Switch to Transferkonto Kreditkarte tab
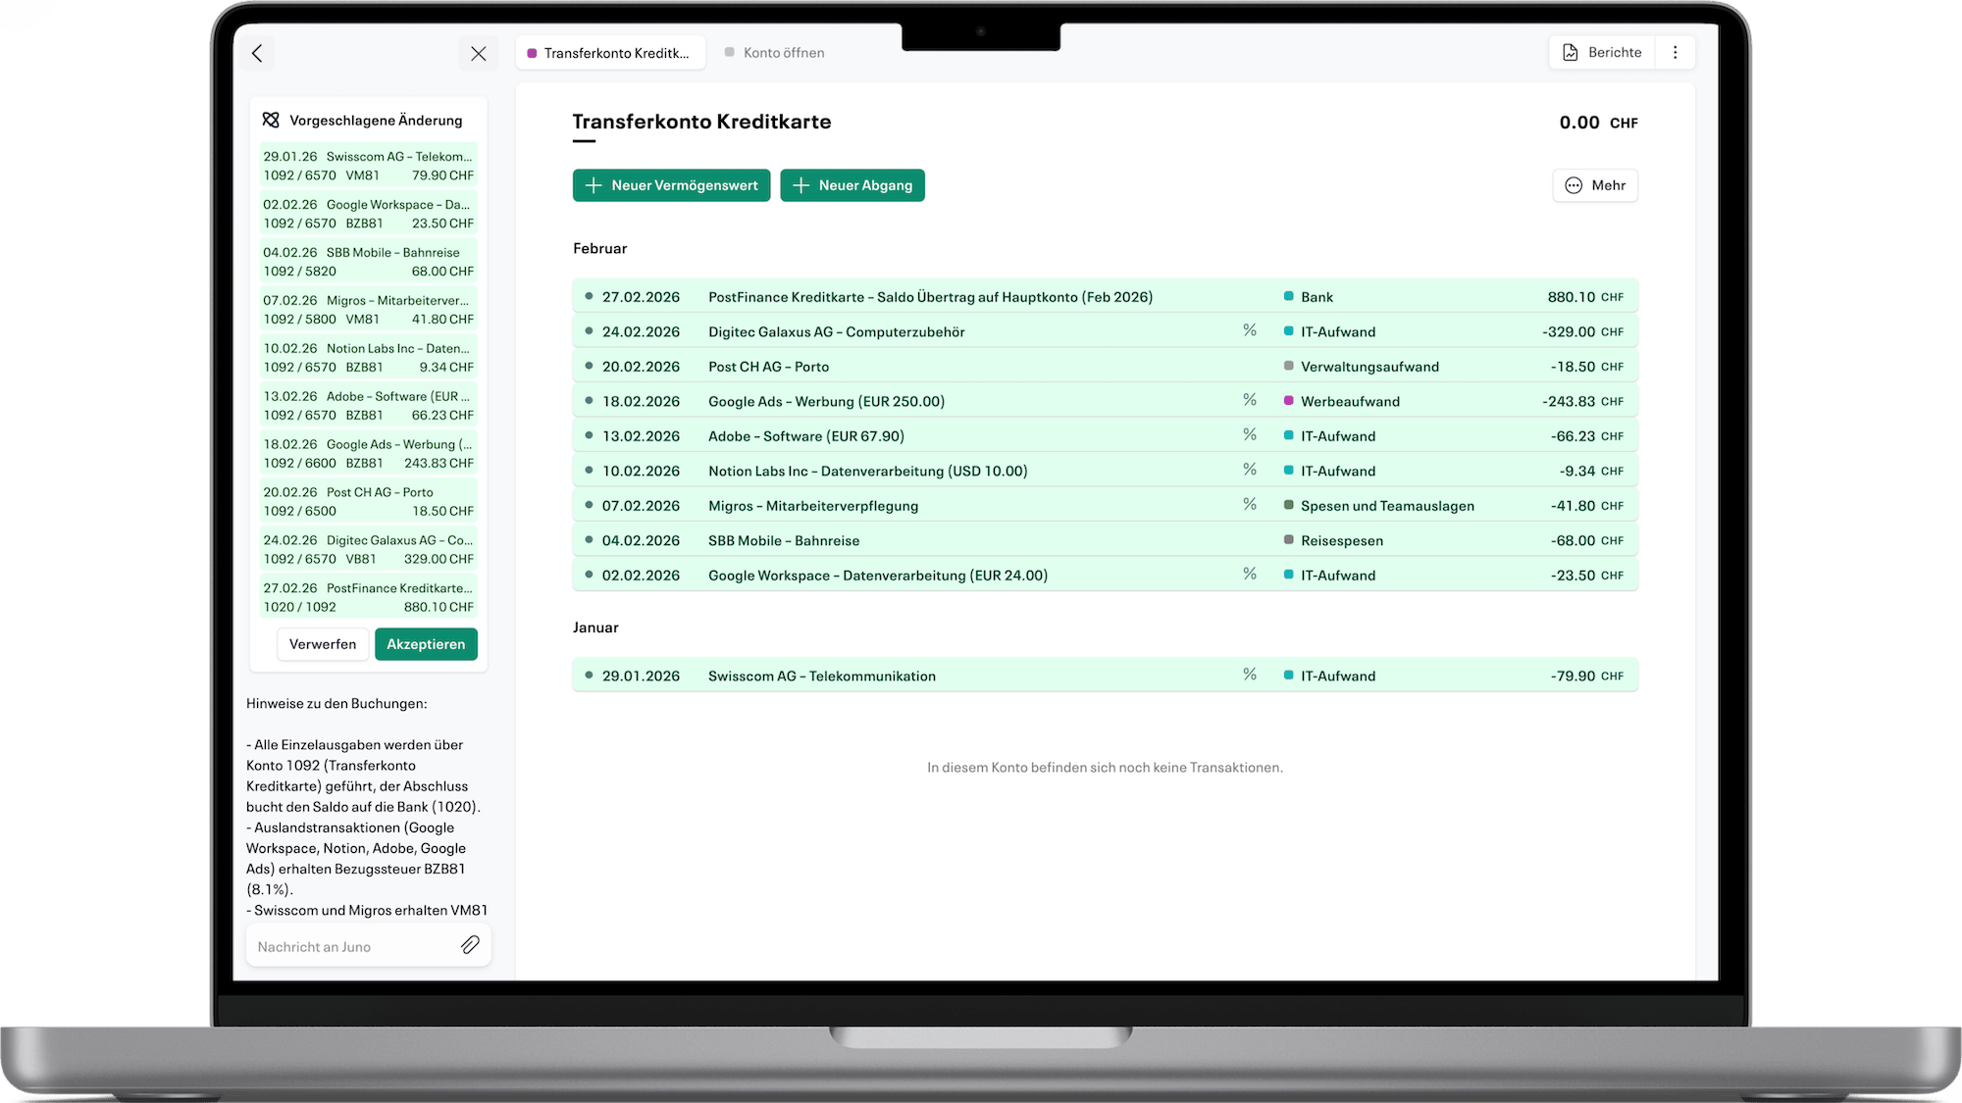The height and width of the screenshot is (1103, 1962). coord(609,53)
